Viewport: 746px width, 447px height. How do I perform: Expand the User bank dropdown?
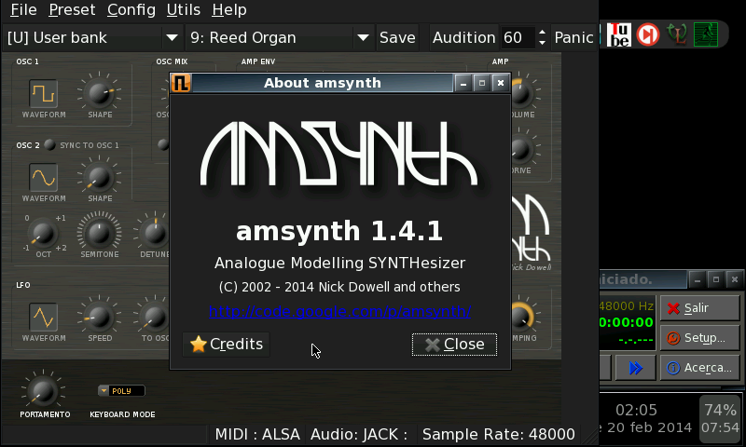point(172,37)
